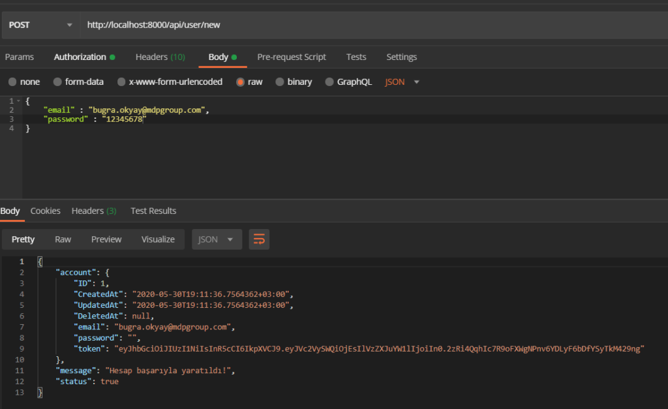668x409 pixels.
Task: Select the binary body radio button
Action: point(280,82)
